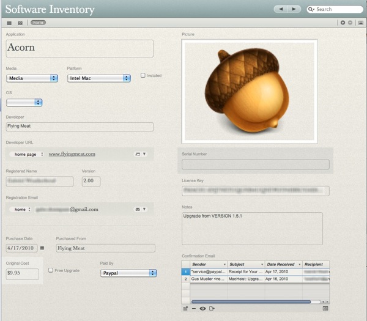
Task: Open the Platform dropdown Intel Mac
Action: pos(98,78)
